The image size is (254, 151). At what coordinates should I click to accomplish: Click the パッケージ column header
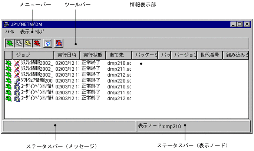145,55
